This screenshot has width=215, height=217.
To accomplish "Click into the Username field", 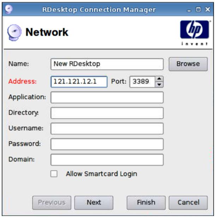I will [x=107, y=128].
